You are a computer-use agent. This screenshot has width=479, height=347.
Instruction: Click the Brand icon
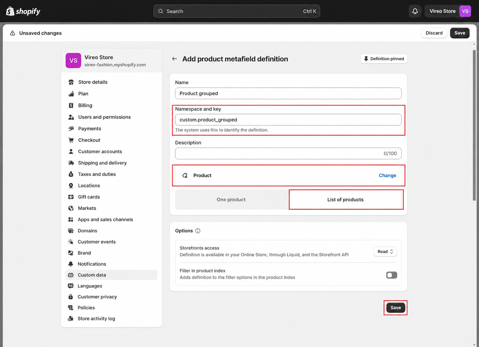point(71,253)
